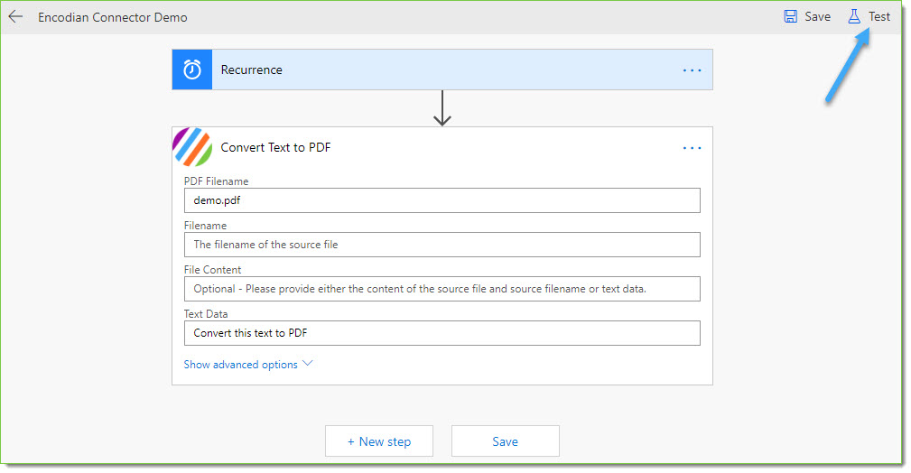Click the PDF Filename field containing demo.pdf
The width and height of the screenshot is (911, 473).
pos(442,200)
